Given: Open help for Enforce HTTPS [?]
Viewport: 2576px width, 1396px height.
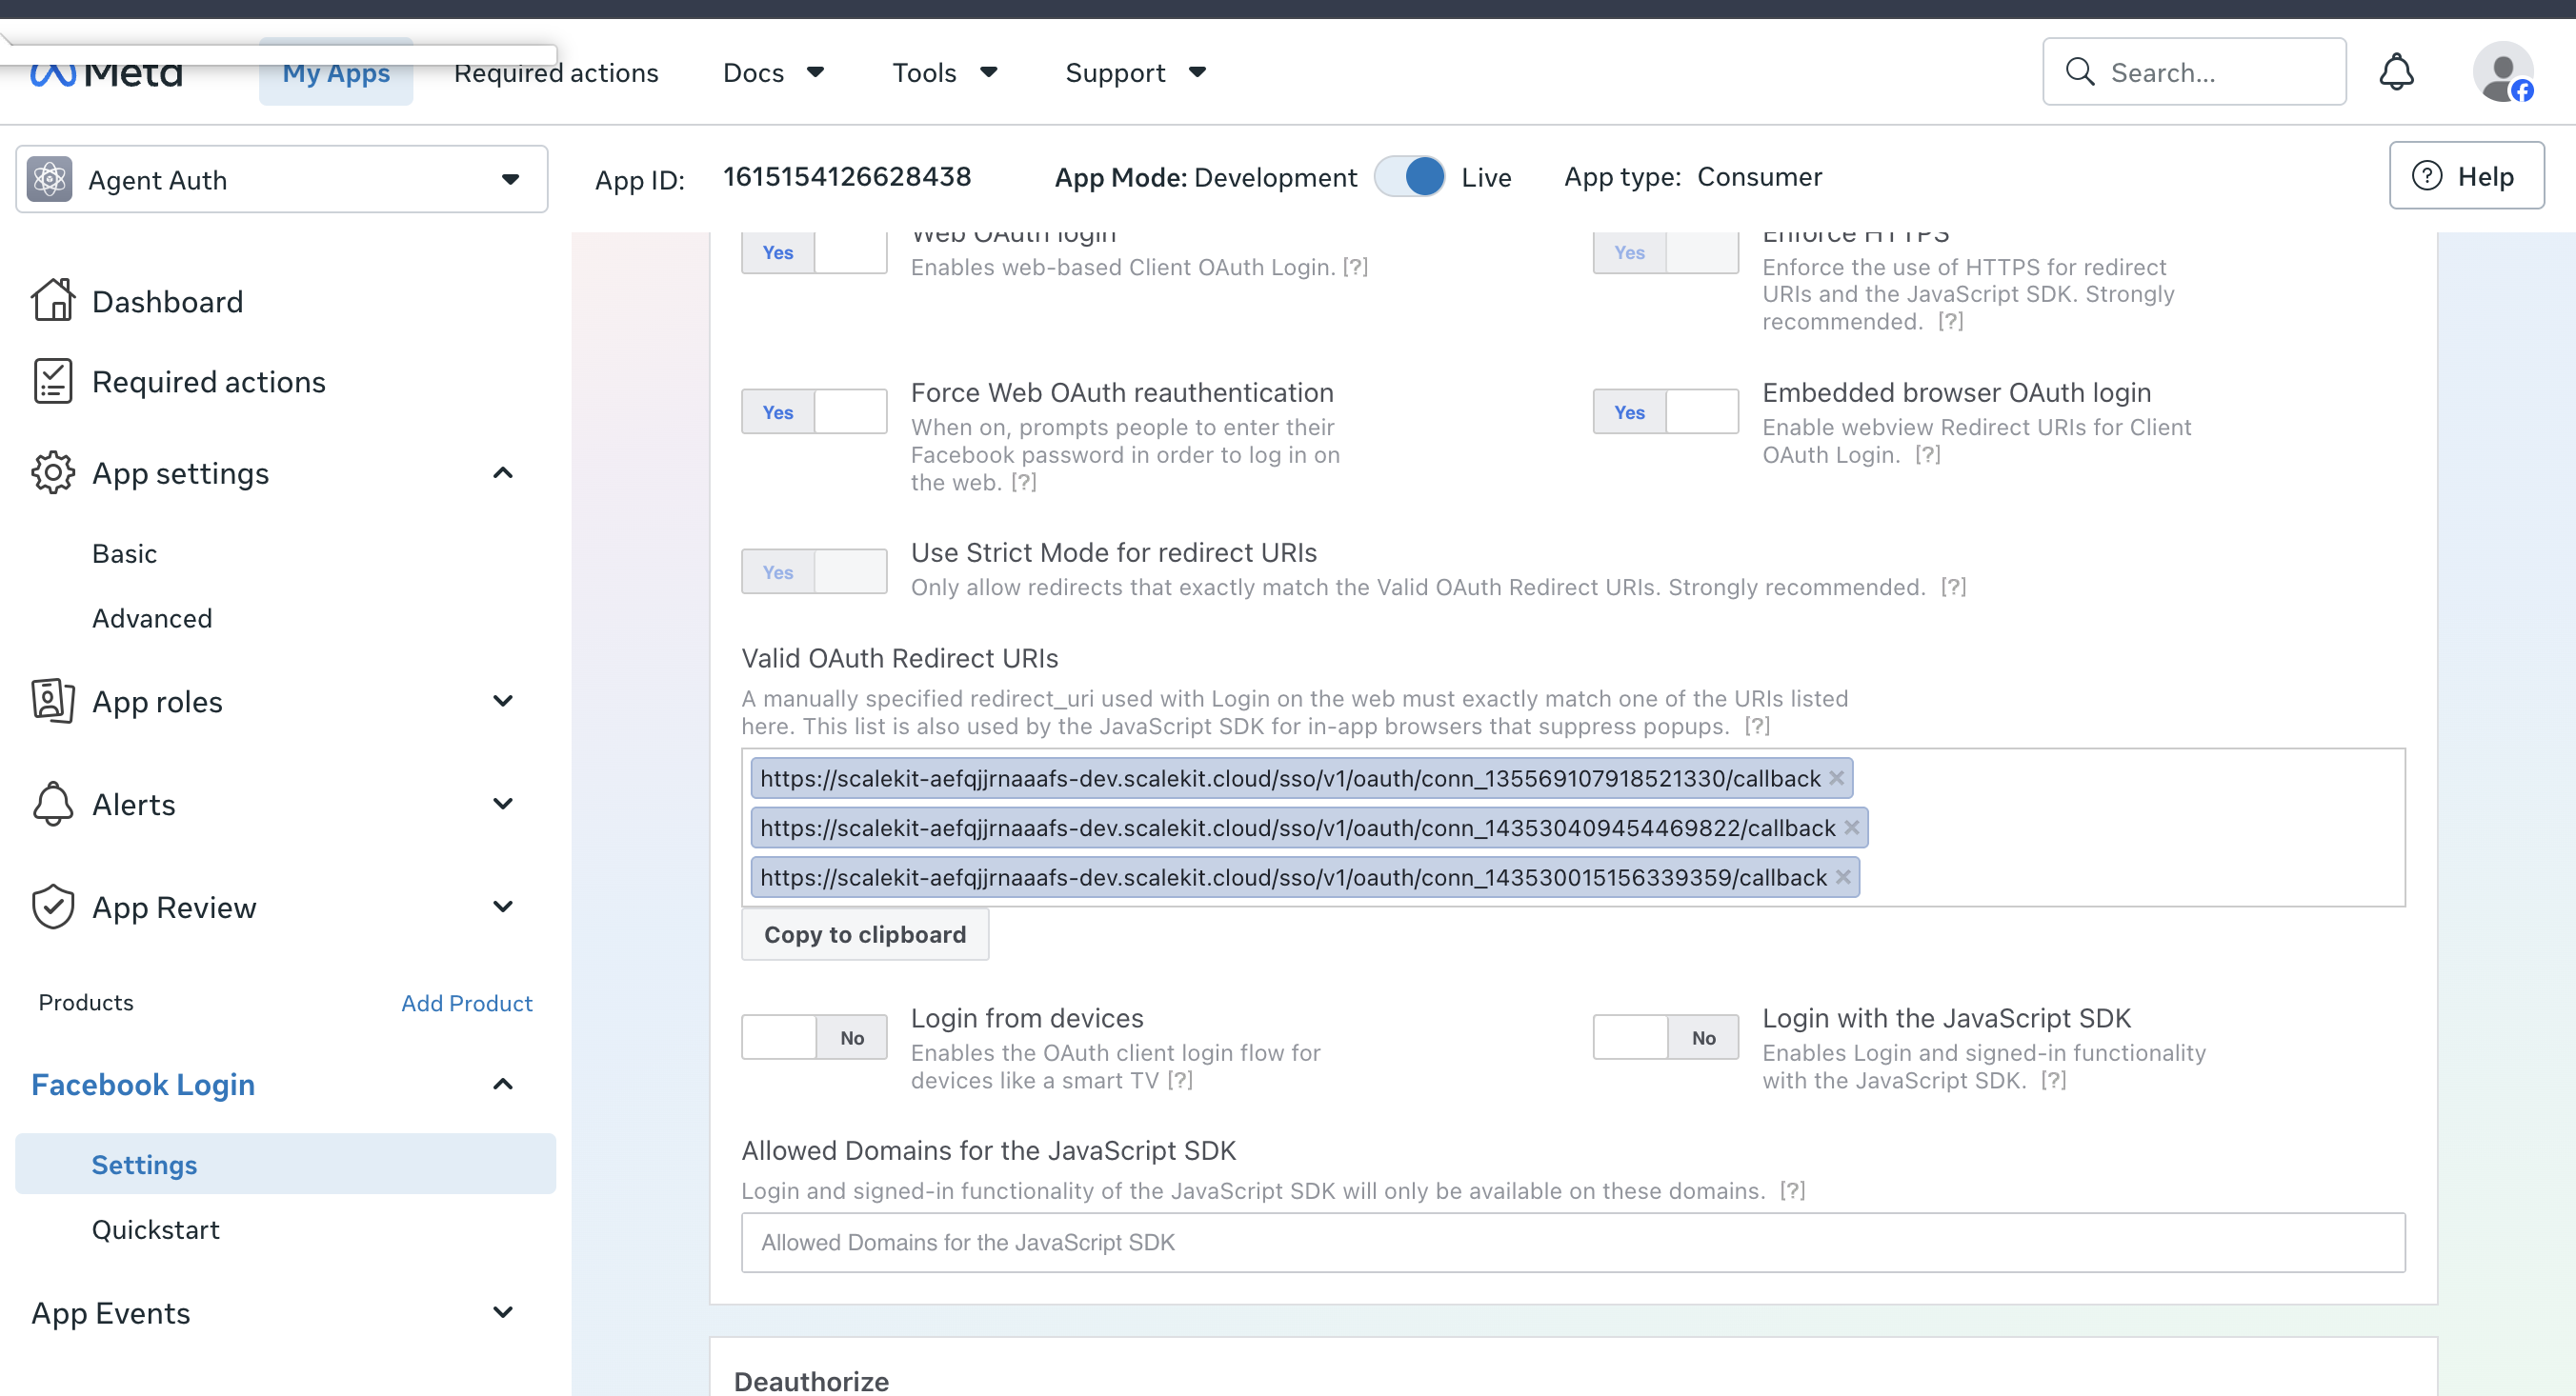Looking at the screenshot, I should pos(1950,321).
